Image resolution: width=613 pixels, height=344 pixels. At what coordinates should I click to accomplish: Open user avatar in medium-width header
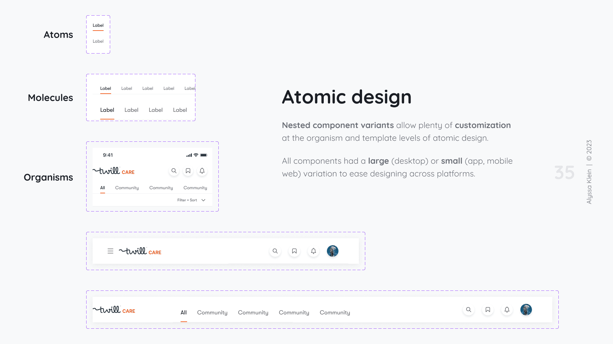333,251
